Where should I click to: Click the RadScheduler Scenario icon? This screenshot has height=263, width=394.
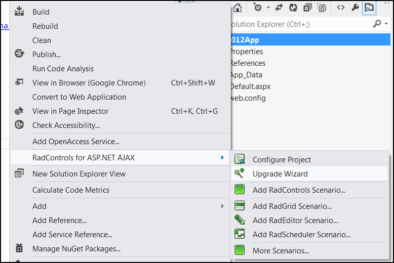[x=240, y=234]
